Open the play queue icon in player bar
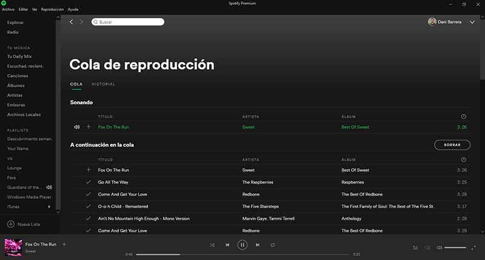The height and width of the screenshot is (260, 485). click(415, 248)
